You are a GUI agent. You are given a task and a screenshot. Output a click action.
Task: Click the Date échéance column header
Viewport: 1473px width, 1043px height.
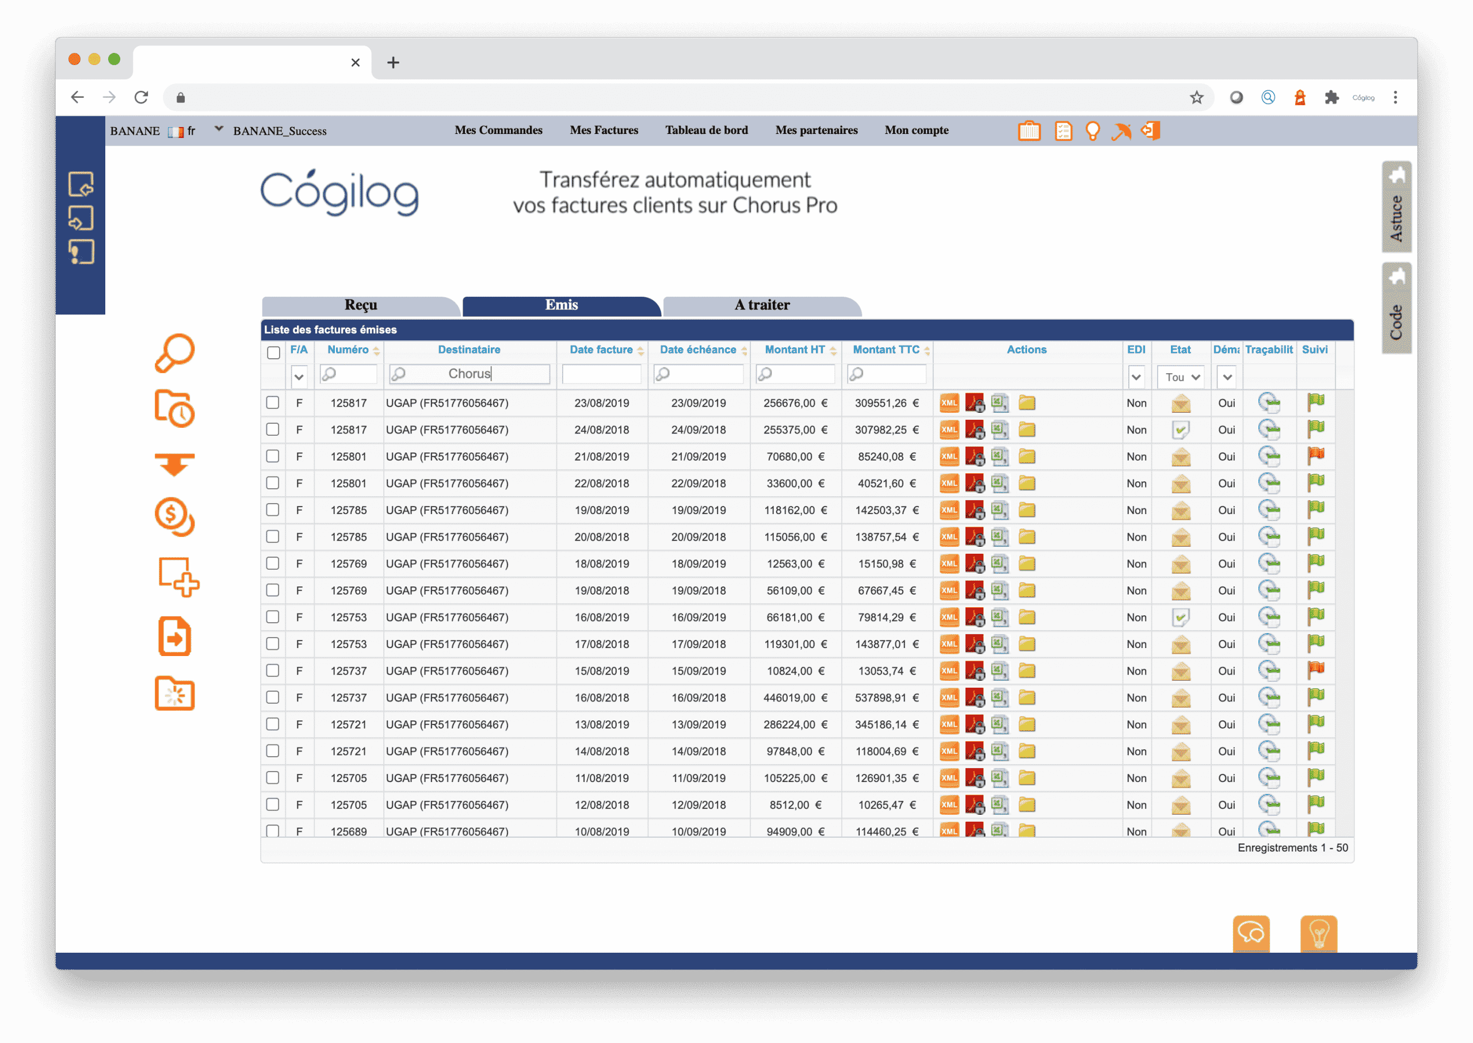click(698, 350)
